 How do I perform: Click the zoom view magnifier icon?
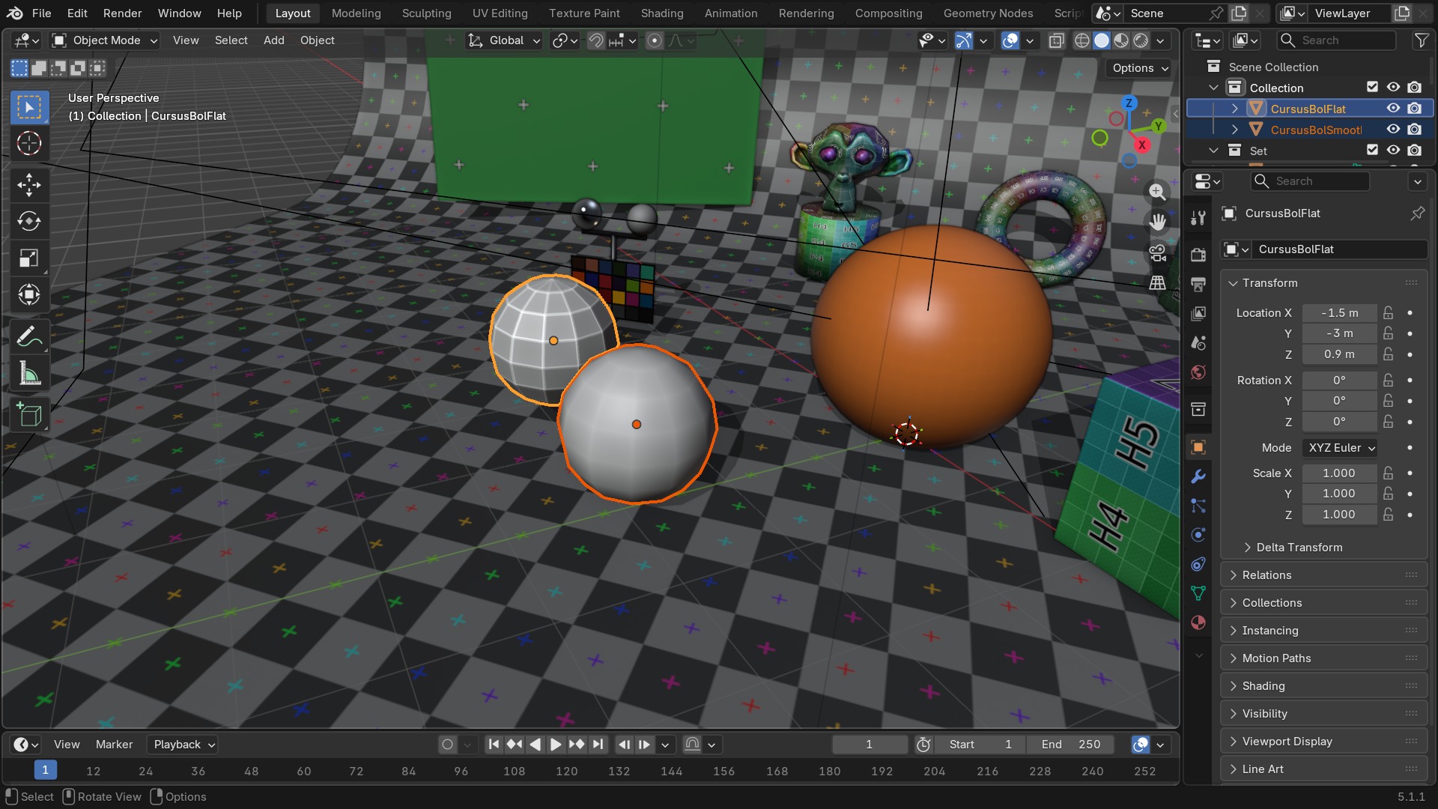[x=1157, y=192]
